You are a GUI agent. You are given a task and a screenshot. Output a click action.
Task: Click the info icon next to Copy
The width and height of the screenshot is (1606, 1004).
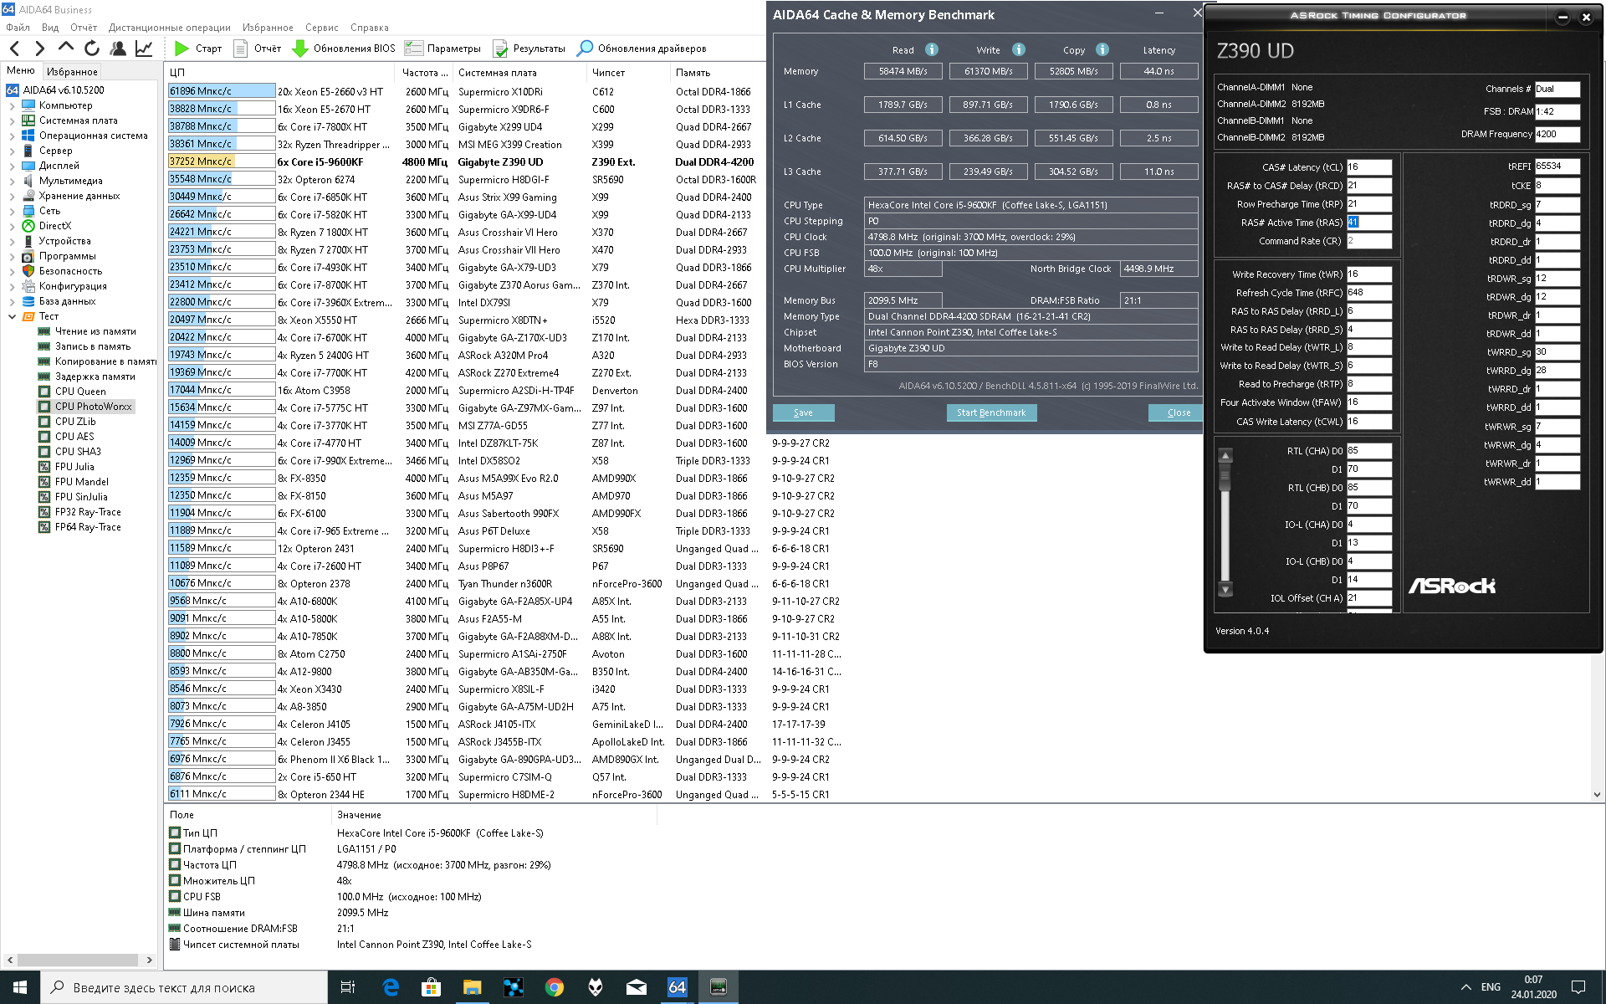coord(1102,50)
